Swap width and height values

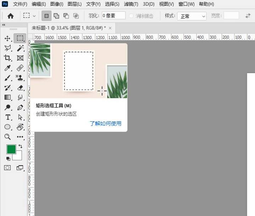pyautogui.click(x=248, y=16)
